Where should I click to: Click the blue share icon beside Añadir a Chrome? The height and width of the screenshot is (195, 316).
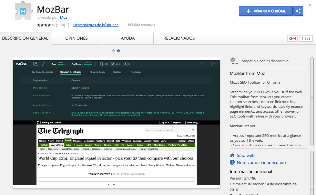(x=298, y=11)
